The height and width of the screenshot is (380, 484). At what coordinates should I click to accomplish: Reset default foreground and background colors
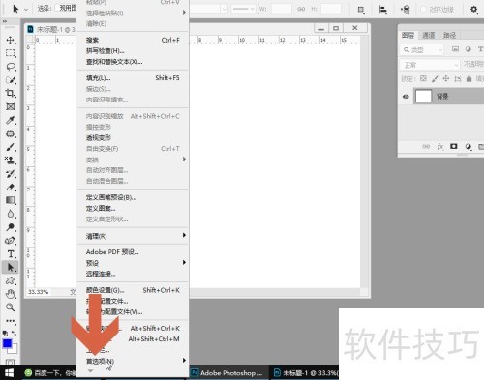[5, 334]
